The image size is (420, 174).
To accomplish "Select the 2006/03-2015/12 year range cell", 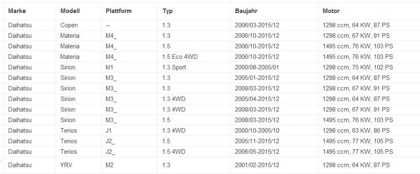I will coord(257,25).
